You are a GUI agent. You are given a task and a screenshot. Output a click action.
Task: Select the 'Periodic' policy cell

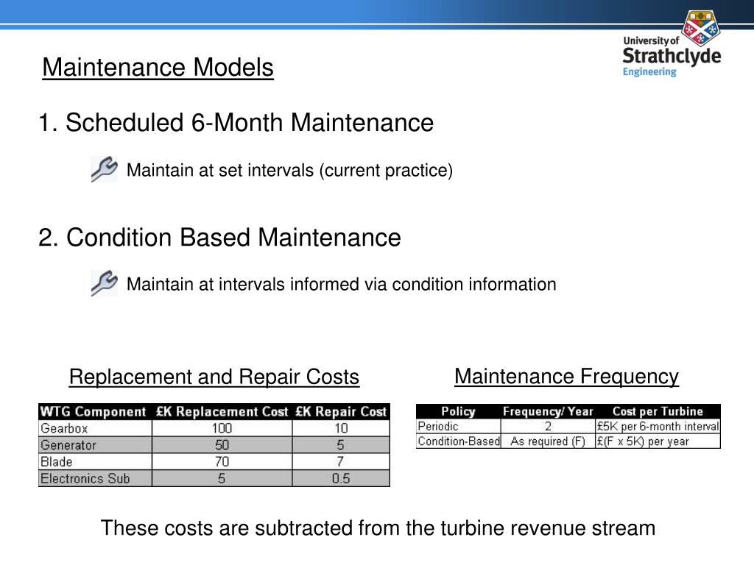tap(458, 427)
